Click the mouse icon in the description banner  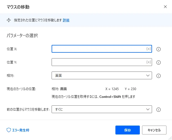[x=9, y=20]
